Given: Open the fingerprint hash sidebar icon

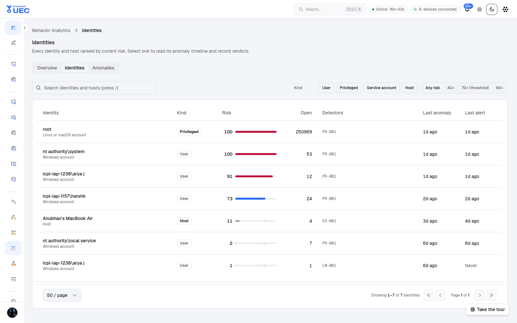Looking at the screenshot, I should pos(13,133).
